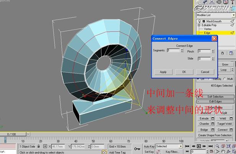Expand the Soft Selection rollout
This screenshot has width=236, height=154.
point(215,96)
